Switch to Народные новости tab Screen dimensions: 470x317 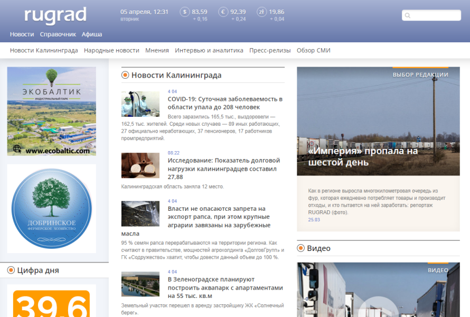click(111, 51)
